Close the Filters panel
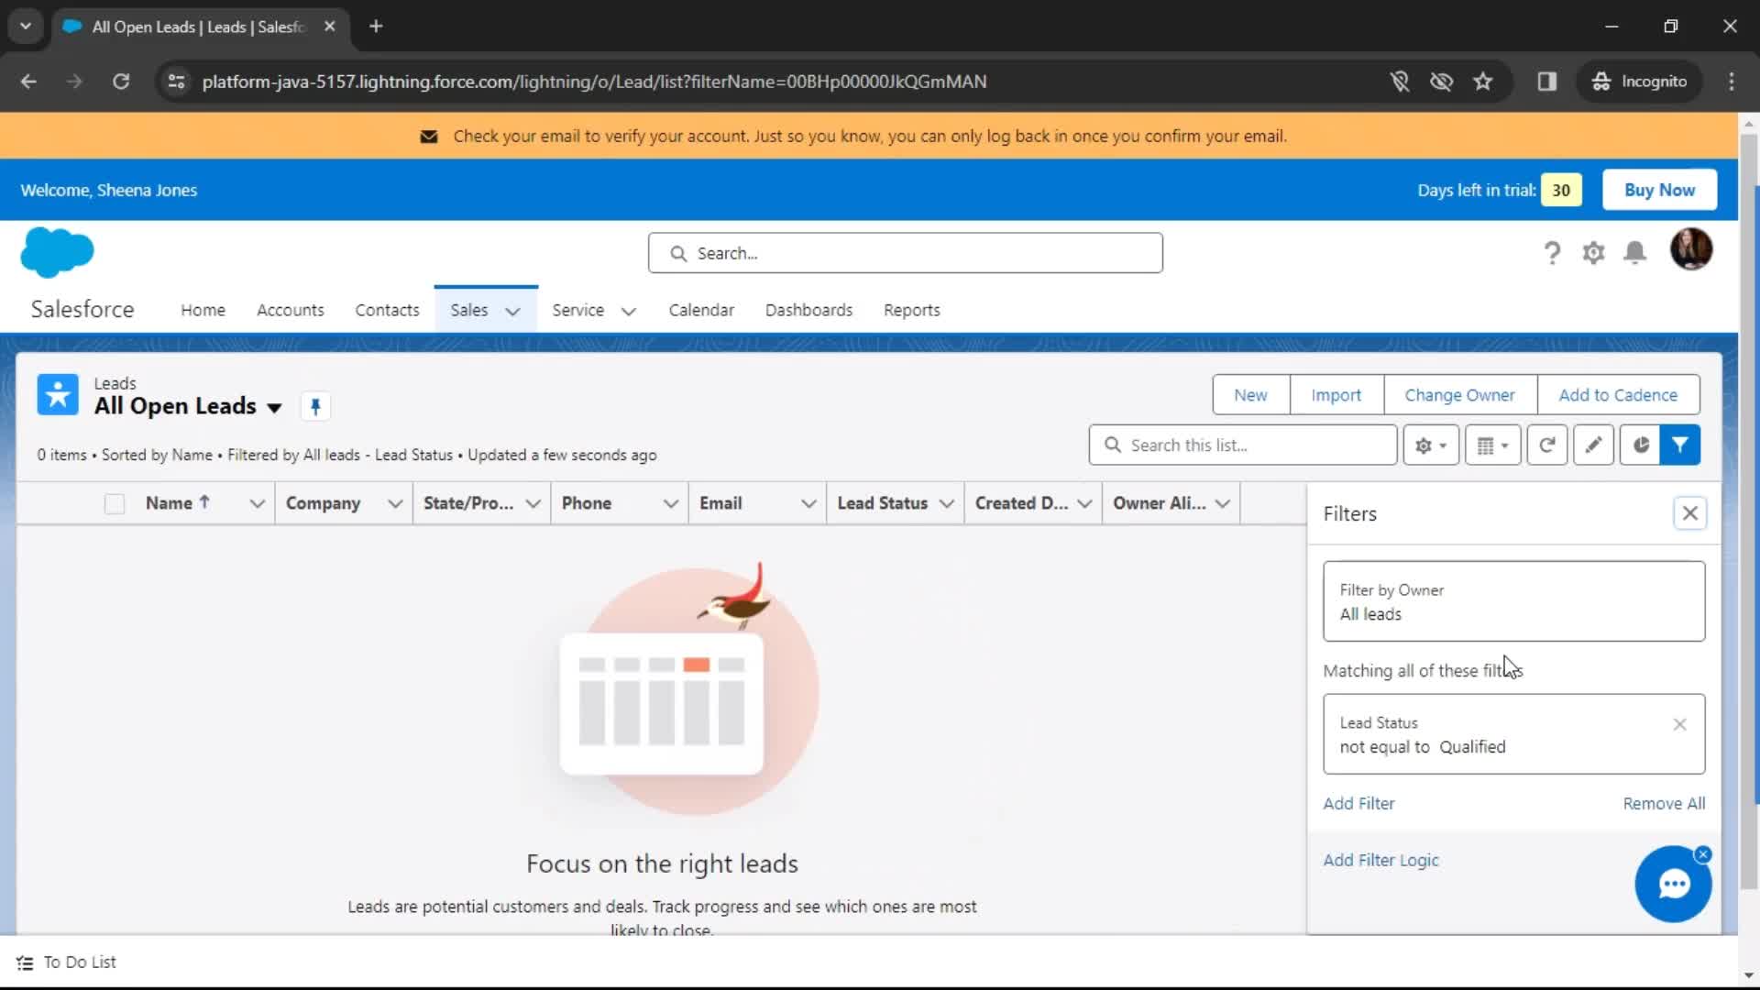Viewport: 1760px width, 990px height. click(1690, 513)
